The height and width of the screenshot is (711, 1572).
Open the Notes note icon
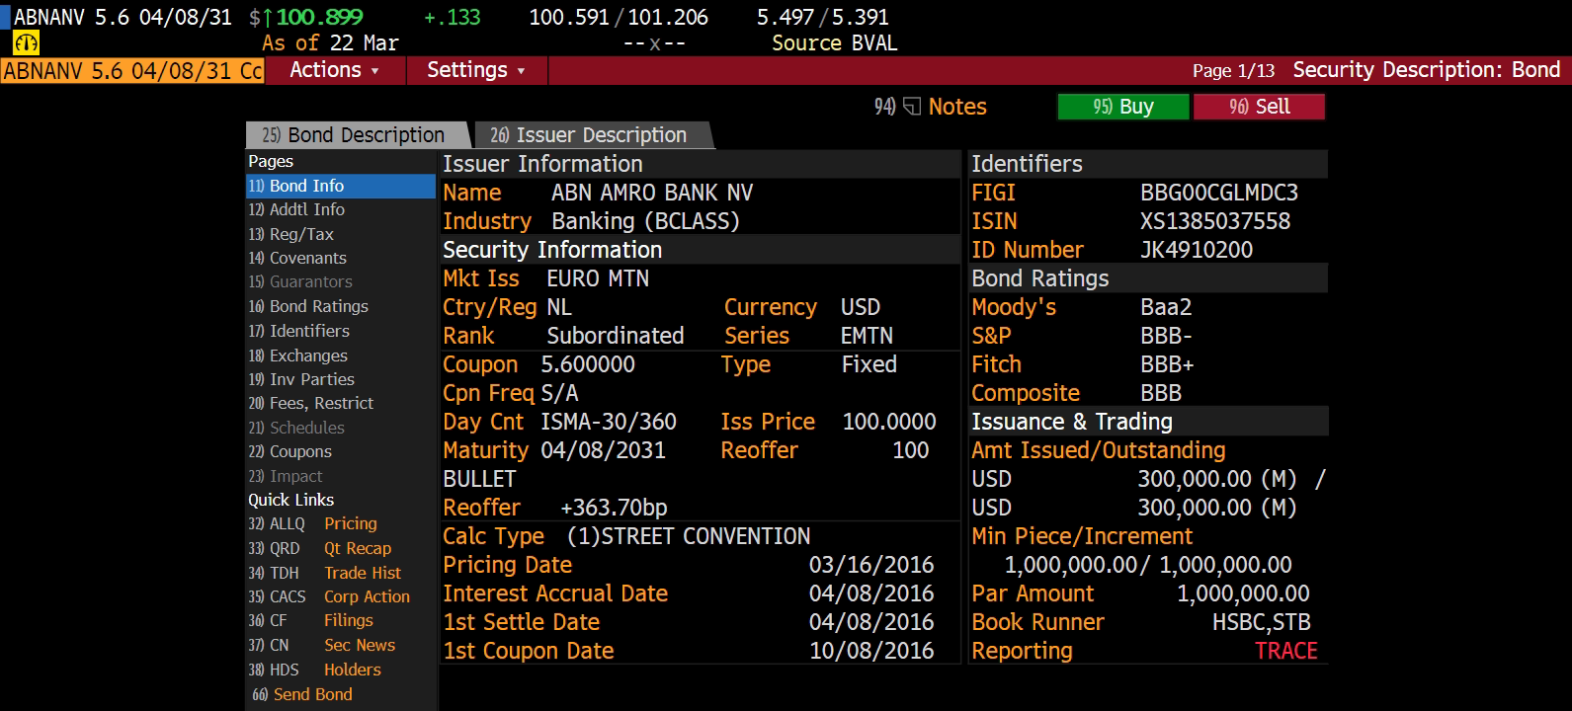(912, 107)
